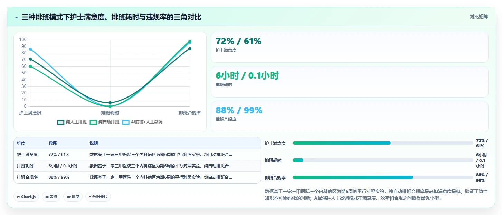This screenshot has width=502, height=215.
Task: Click the 数据卡片 tag chip
Action: [98, 197]
